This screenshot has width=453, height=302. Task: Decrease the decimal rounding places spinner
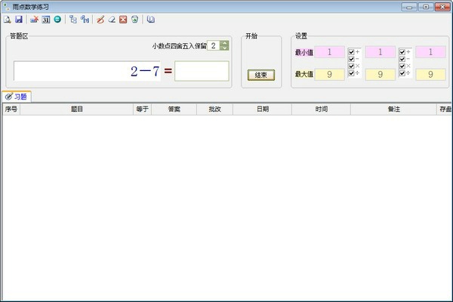coord(224,49)
